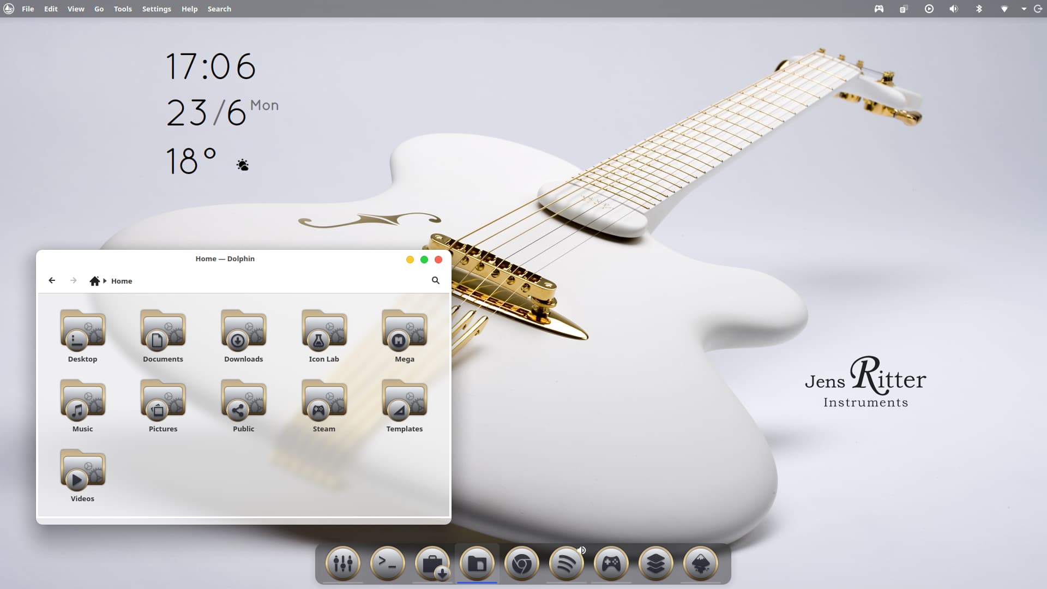1047x589 pixels.
Task: Open the Chrome browser dock icon
Action: click(x=521, y=563)
